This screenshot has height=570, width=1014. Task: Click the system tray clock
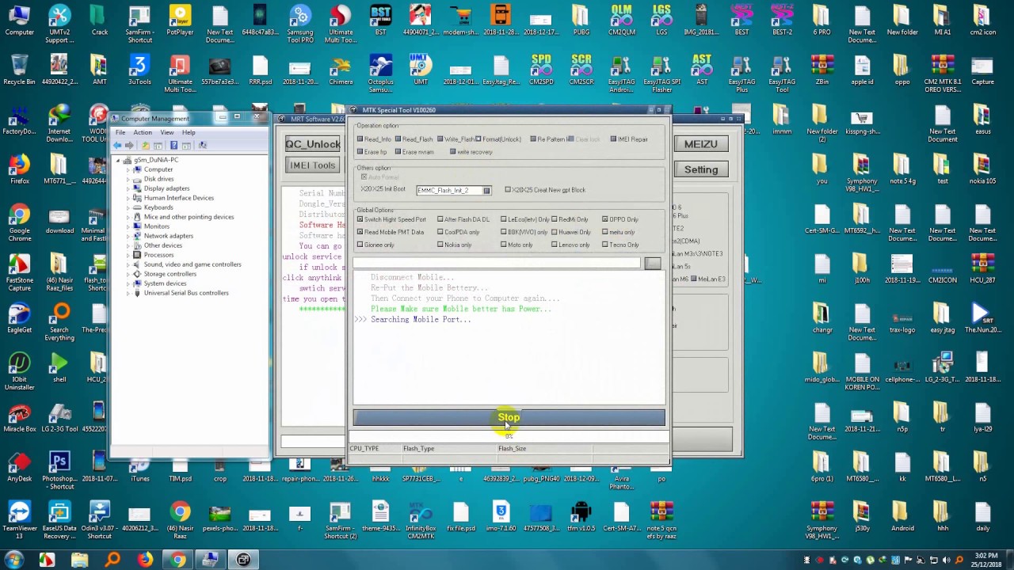click(x=986, y=560)
